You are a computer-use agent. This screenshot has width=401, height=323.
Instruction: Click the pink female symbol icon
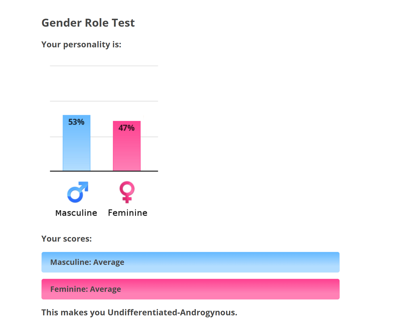[x=127, y=192]
